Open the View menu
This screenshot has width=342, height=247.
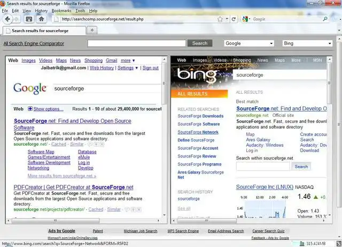pos(27,11)
